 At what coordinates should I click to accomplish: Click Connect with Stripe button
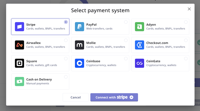pos(114,97)
